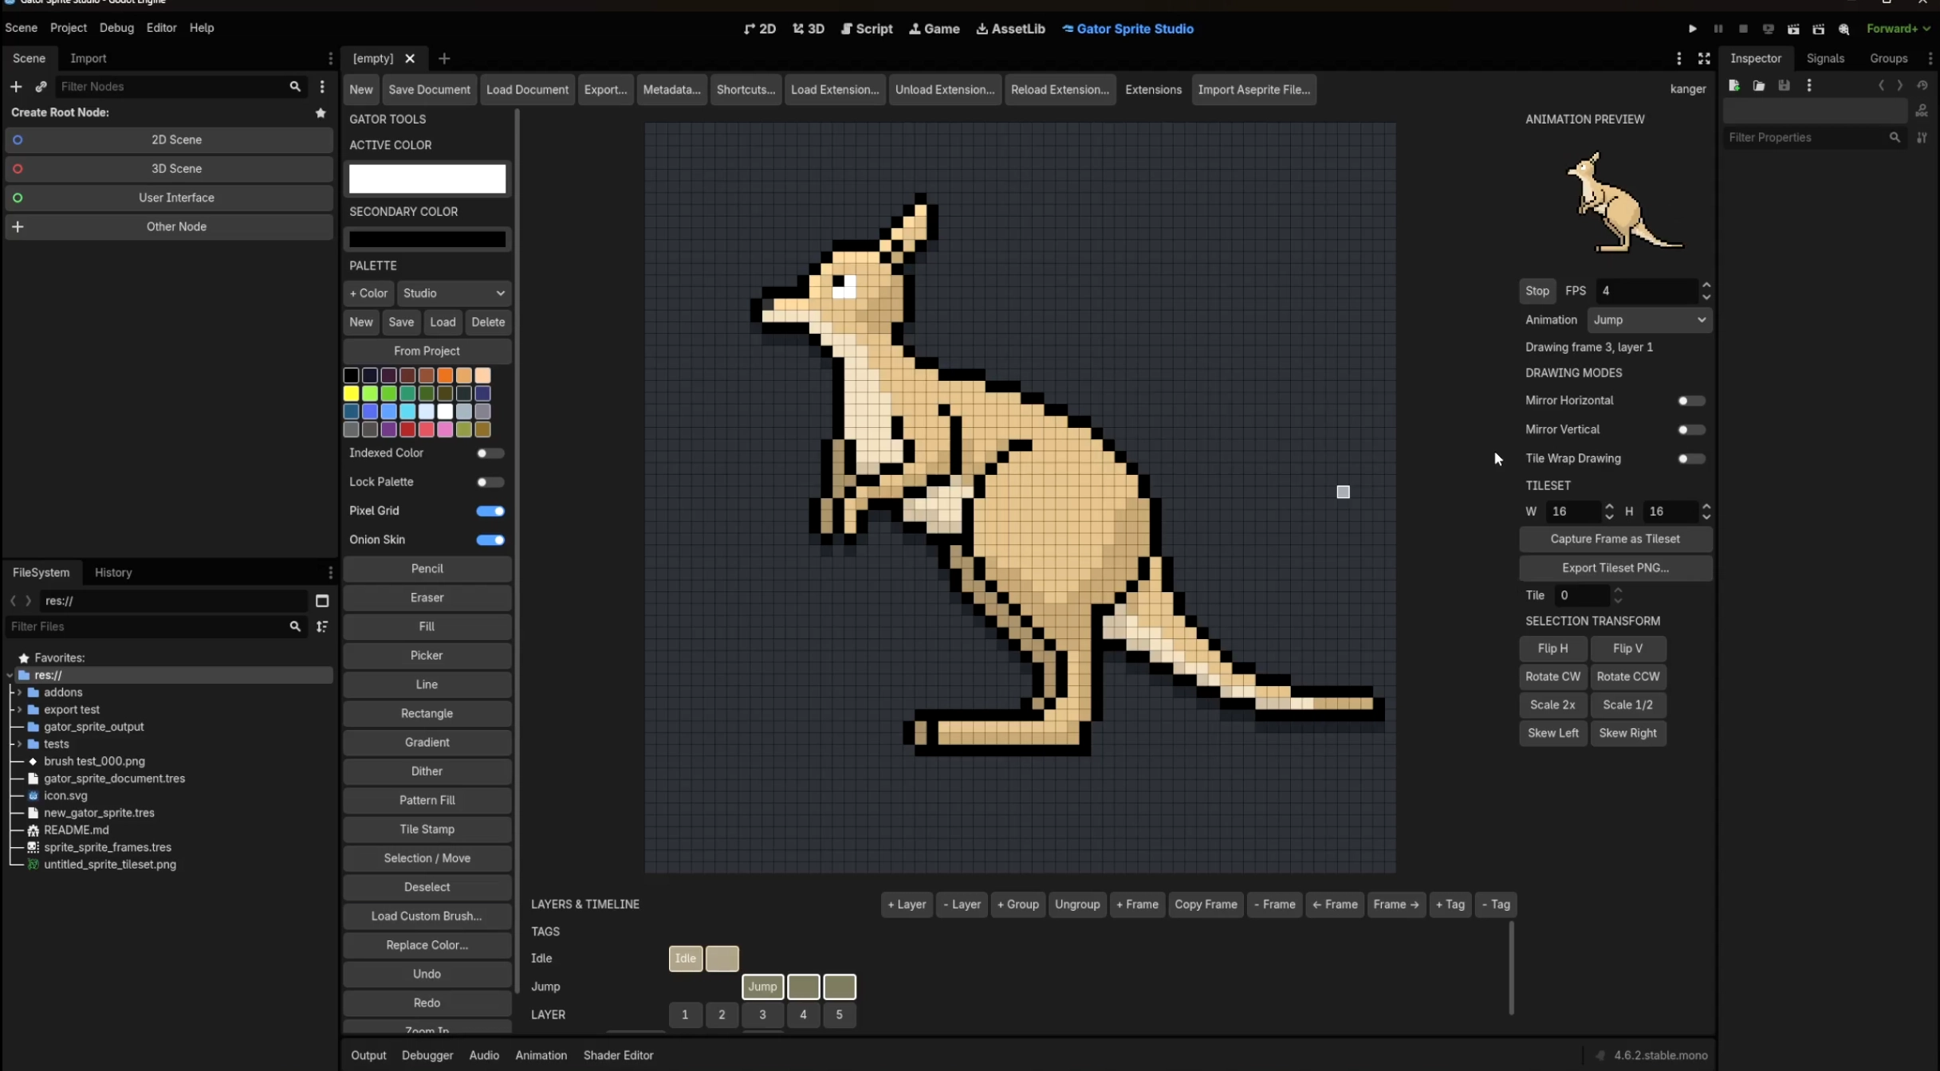Select frame 3 in the layer timeline
1940x1071 pixels.
pos(762,1014)
